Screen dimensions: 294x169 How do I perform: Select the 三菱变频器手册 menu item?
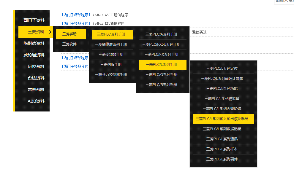(111, 55)
